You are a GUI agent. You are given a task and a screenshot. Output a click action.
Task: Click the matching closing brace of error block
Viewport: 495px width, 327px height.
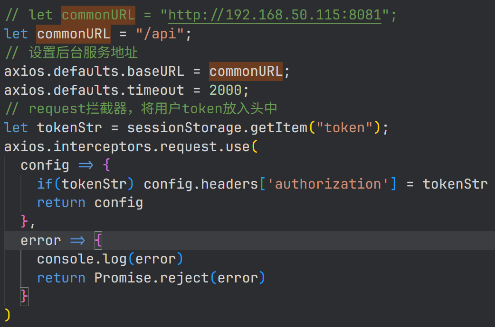click(x=24, y=297)
